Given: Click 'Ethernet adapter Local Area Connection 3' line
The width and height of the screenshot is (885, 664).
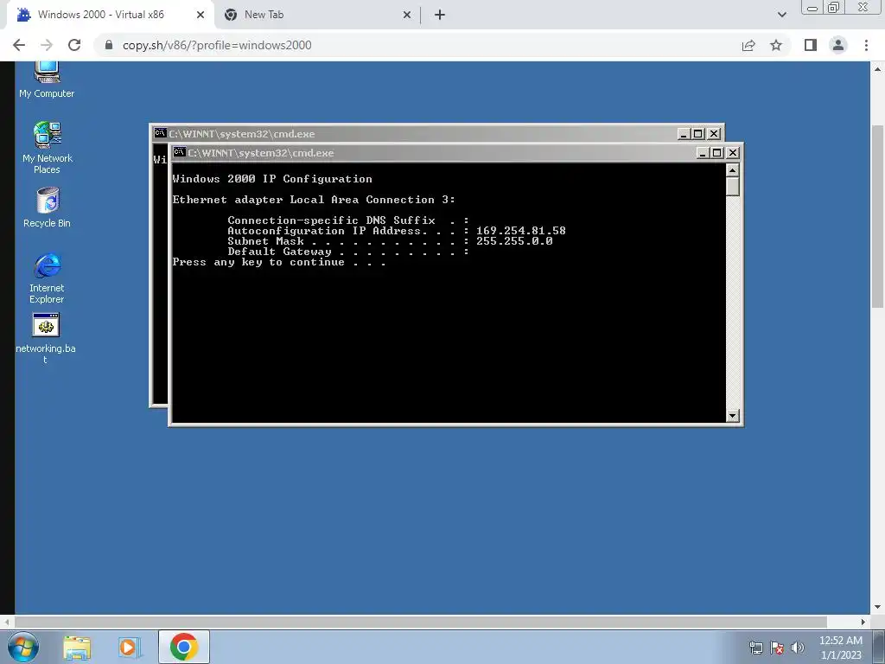Looking at the screenshot, I should click(314, 200).
